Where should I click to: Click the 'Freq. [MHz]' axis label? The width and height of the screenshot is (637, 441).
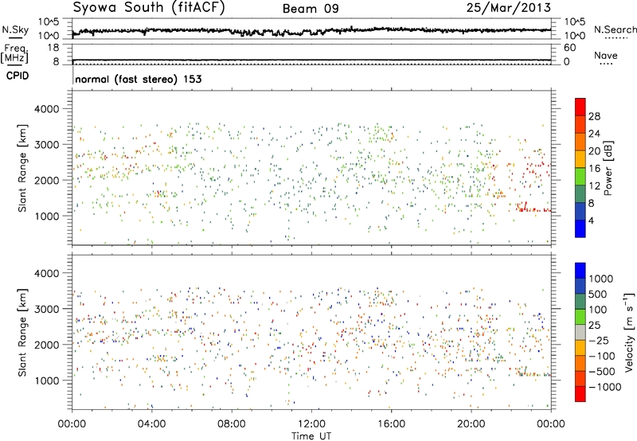click(14, 54)
